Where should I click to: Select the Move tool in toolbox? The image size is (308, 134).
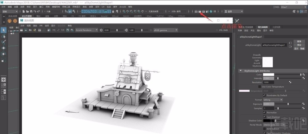coord(3,48)
